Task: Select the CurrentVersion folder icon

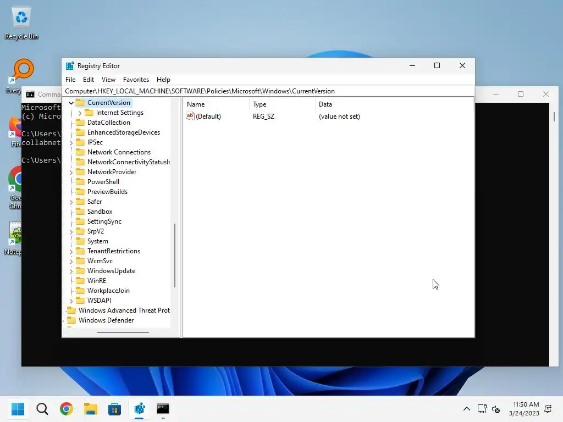Action: (x=80, y=103)
